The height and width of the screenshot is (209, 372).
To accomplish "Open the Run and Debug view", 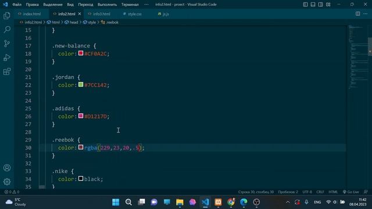I will (x=7, y=57).
